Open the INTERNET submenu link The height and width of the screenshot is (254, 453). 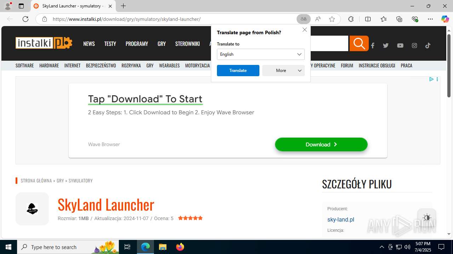click(73, 66)
